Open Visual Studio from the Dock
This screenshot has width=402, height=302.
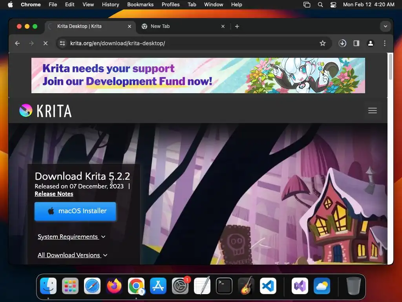tap(300, 286)
